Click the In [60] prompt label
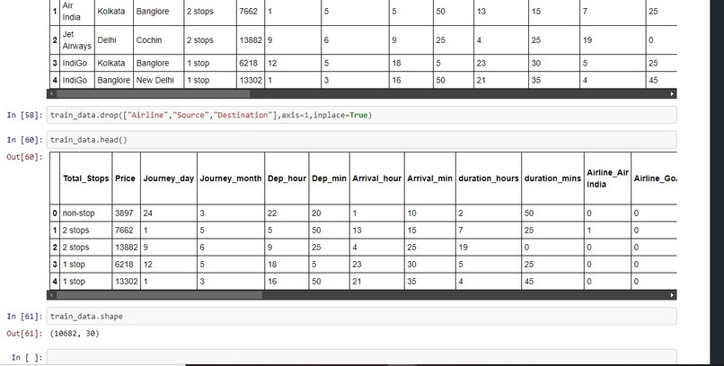 tap(24, 140)
